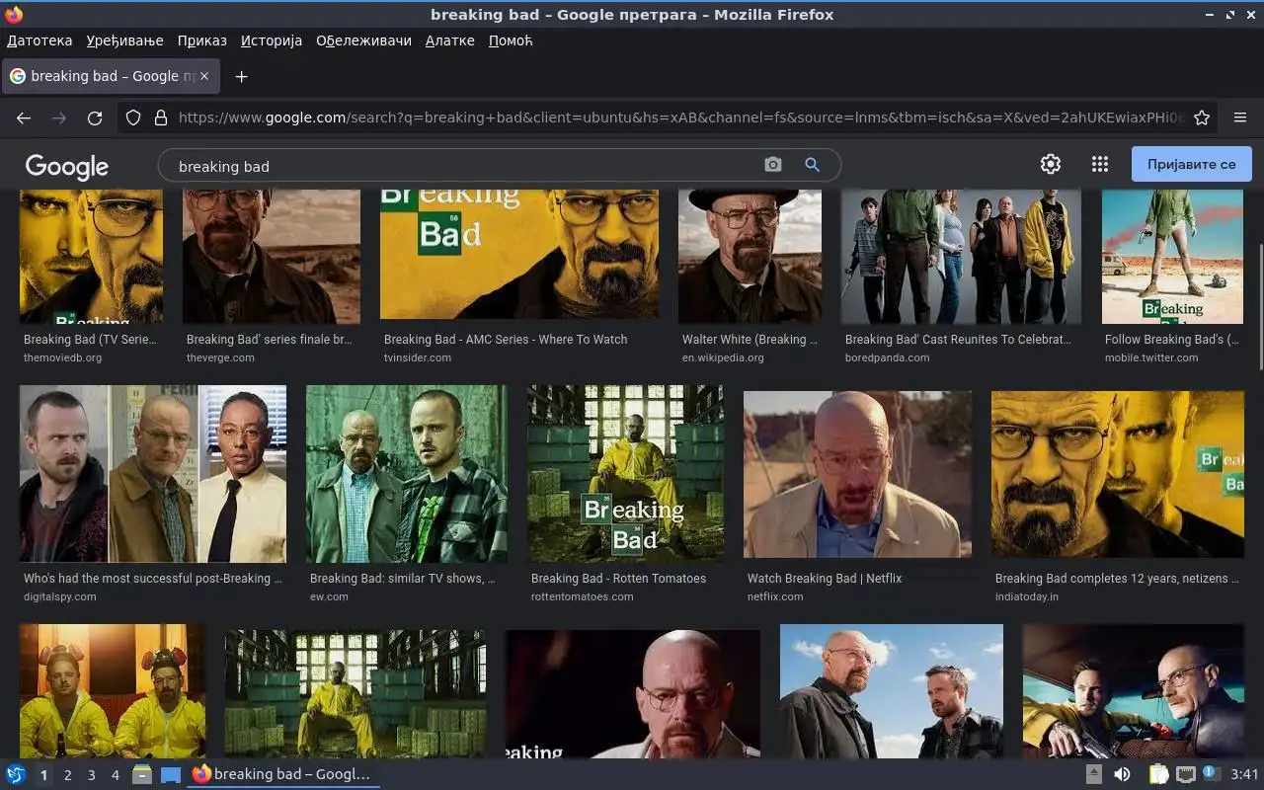Click the padlock site security icon
The height and width of the screenshot is (790, 1264).
point(161,118)
